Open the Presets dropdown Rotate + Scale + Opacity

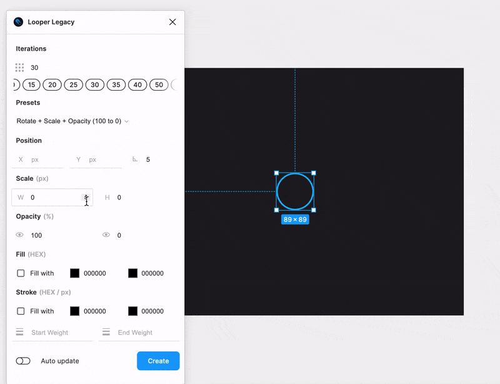pyautogui.click(x=72, y=121)
